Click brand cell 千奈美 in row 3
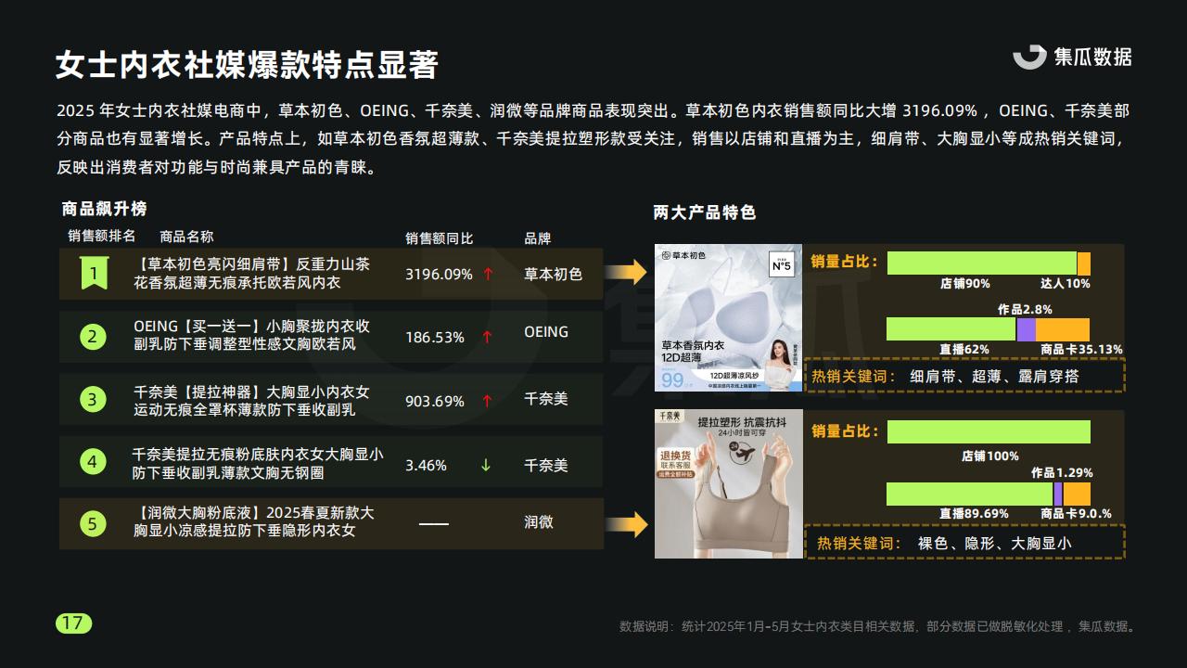Screen dimensions: 1187x668 pyautogui.click(x=545, y=399)
